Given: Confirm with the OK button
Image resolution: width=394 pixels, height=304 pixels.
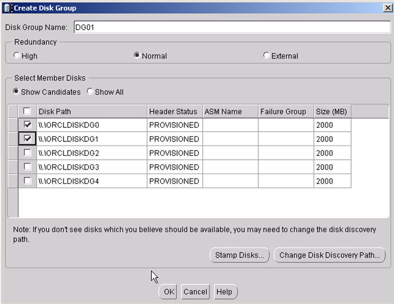Looking at the screenshot, I should [x=168, y=292].
